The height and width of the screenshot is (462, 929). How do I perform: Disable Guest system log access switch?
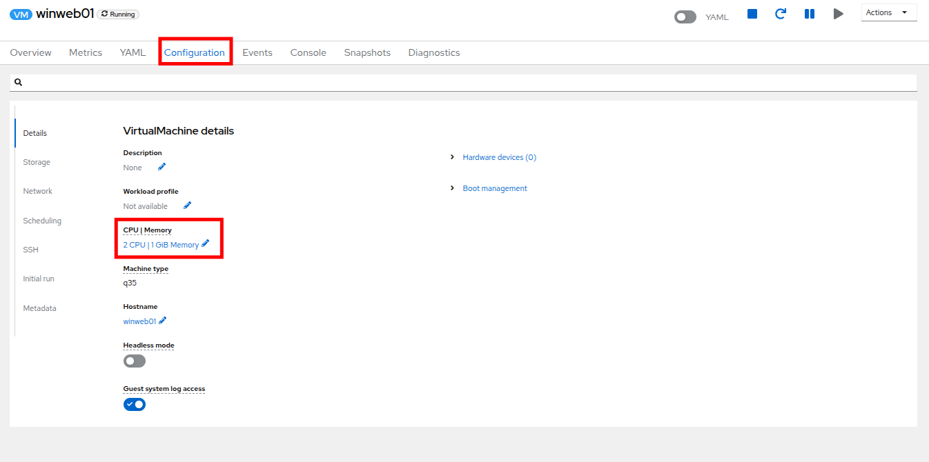[x=135, y=405]
